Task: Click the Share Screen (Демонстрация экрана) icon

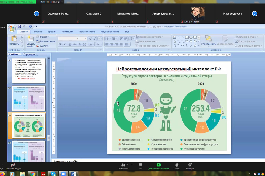Action: coord(158,165)
